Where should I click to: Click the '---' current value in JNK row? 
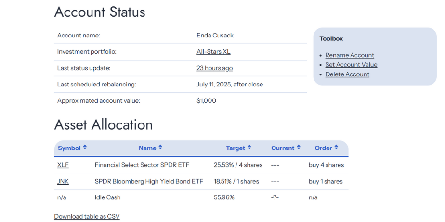point(275,182)
